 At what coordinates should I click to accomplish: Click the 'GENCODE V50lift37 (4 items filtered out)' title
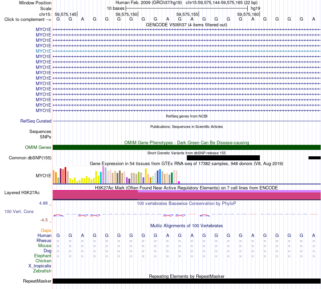186,25
